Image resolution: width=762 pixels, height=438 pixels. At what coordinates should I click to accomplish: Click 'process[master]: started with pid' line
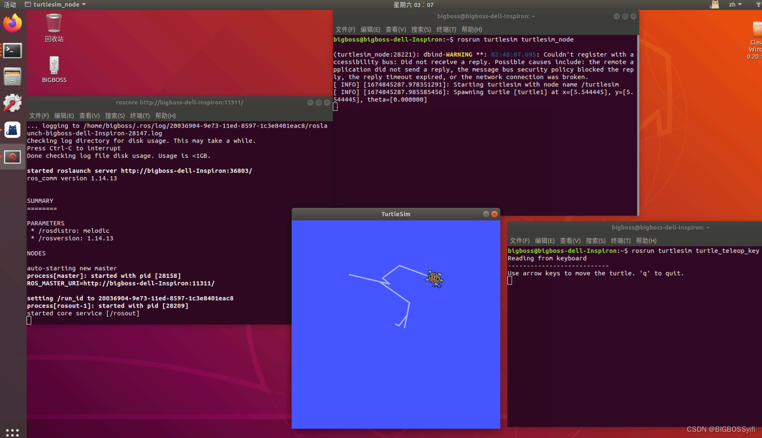(104, 276)
